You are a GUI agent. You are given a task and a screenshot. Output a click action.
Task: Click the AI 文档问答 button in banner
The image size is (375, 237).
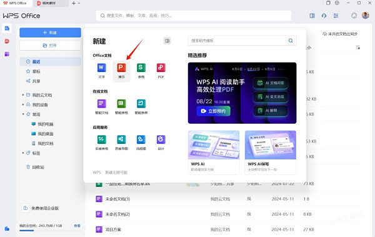pyautogui.click(x=271, y=83)
